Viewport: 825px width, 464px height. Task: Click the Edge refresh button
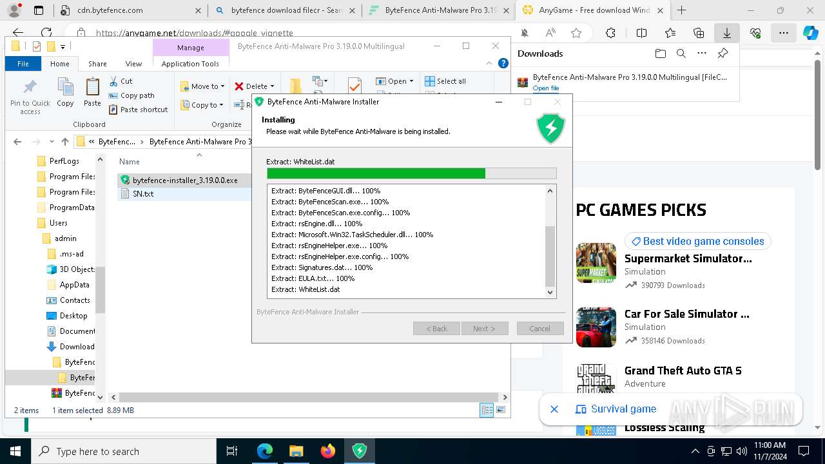(46, 33)
